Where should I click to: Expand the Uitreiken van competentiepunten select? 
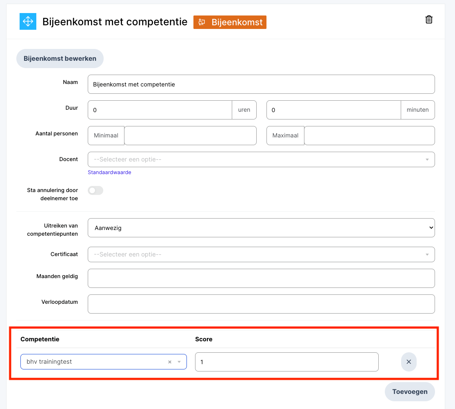pos(261,228)
